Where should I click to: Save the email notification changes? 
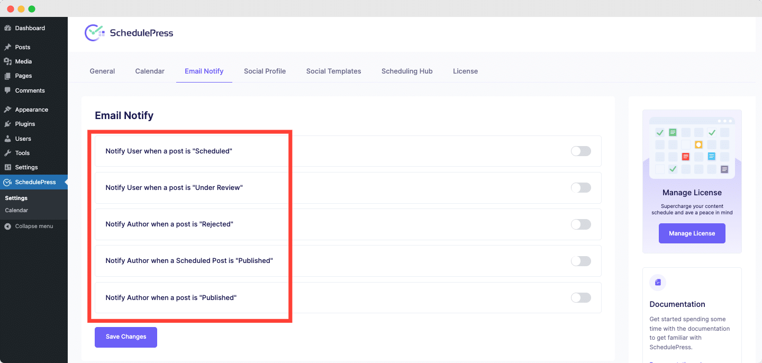point(125,337)
